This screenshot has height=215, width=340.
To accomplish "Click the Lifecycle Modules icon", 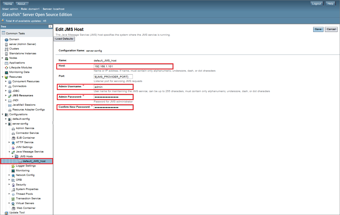I will pyautogui.click(x=7, y=68).
